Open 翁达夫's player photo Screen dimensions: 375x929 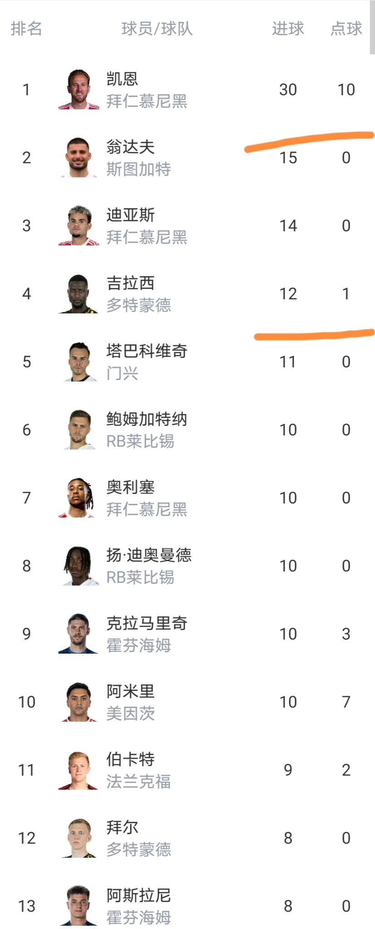[x=79, y=157]
